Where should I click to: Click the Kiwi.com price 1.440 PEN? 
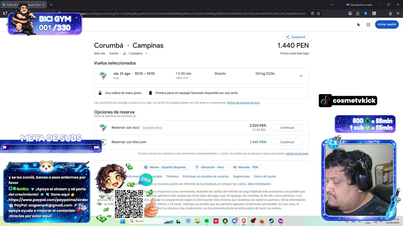[258, 142]
